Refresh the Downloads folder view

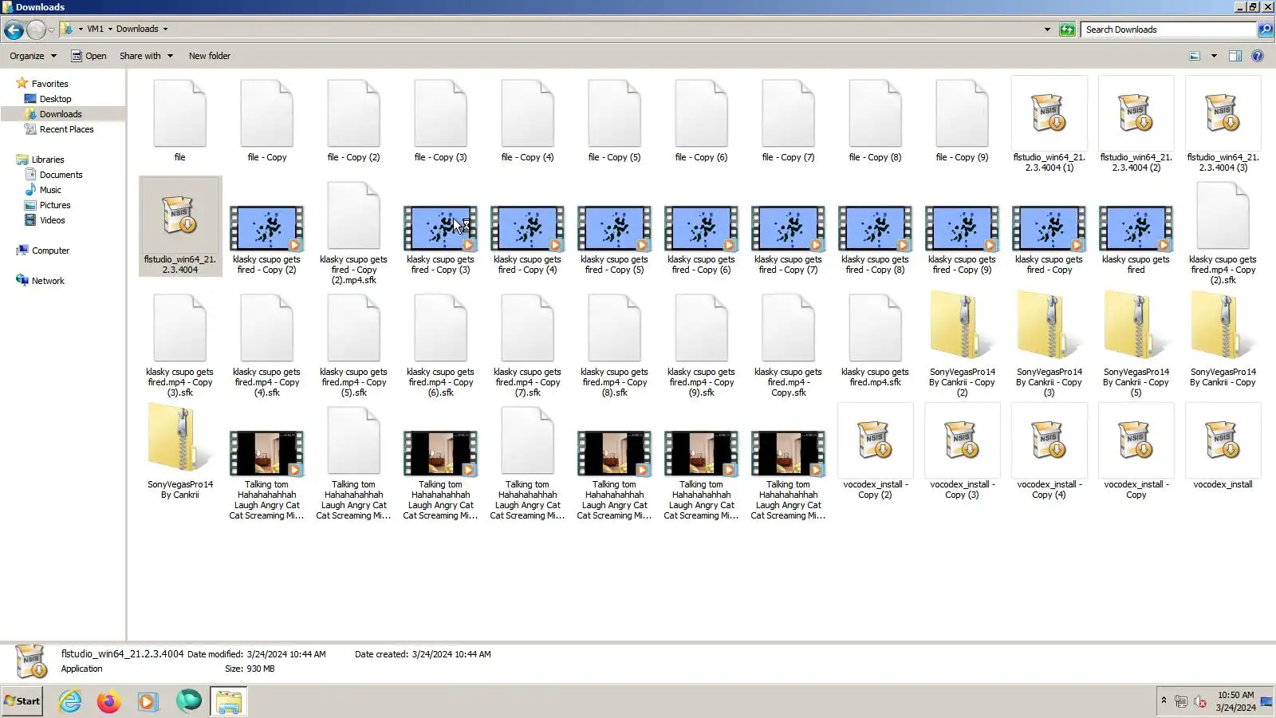point(1067,30)
